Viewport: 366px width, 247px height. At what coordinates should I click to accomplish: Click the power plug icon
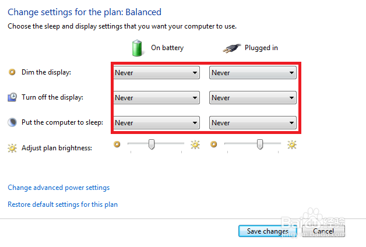coord(232,48)
